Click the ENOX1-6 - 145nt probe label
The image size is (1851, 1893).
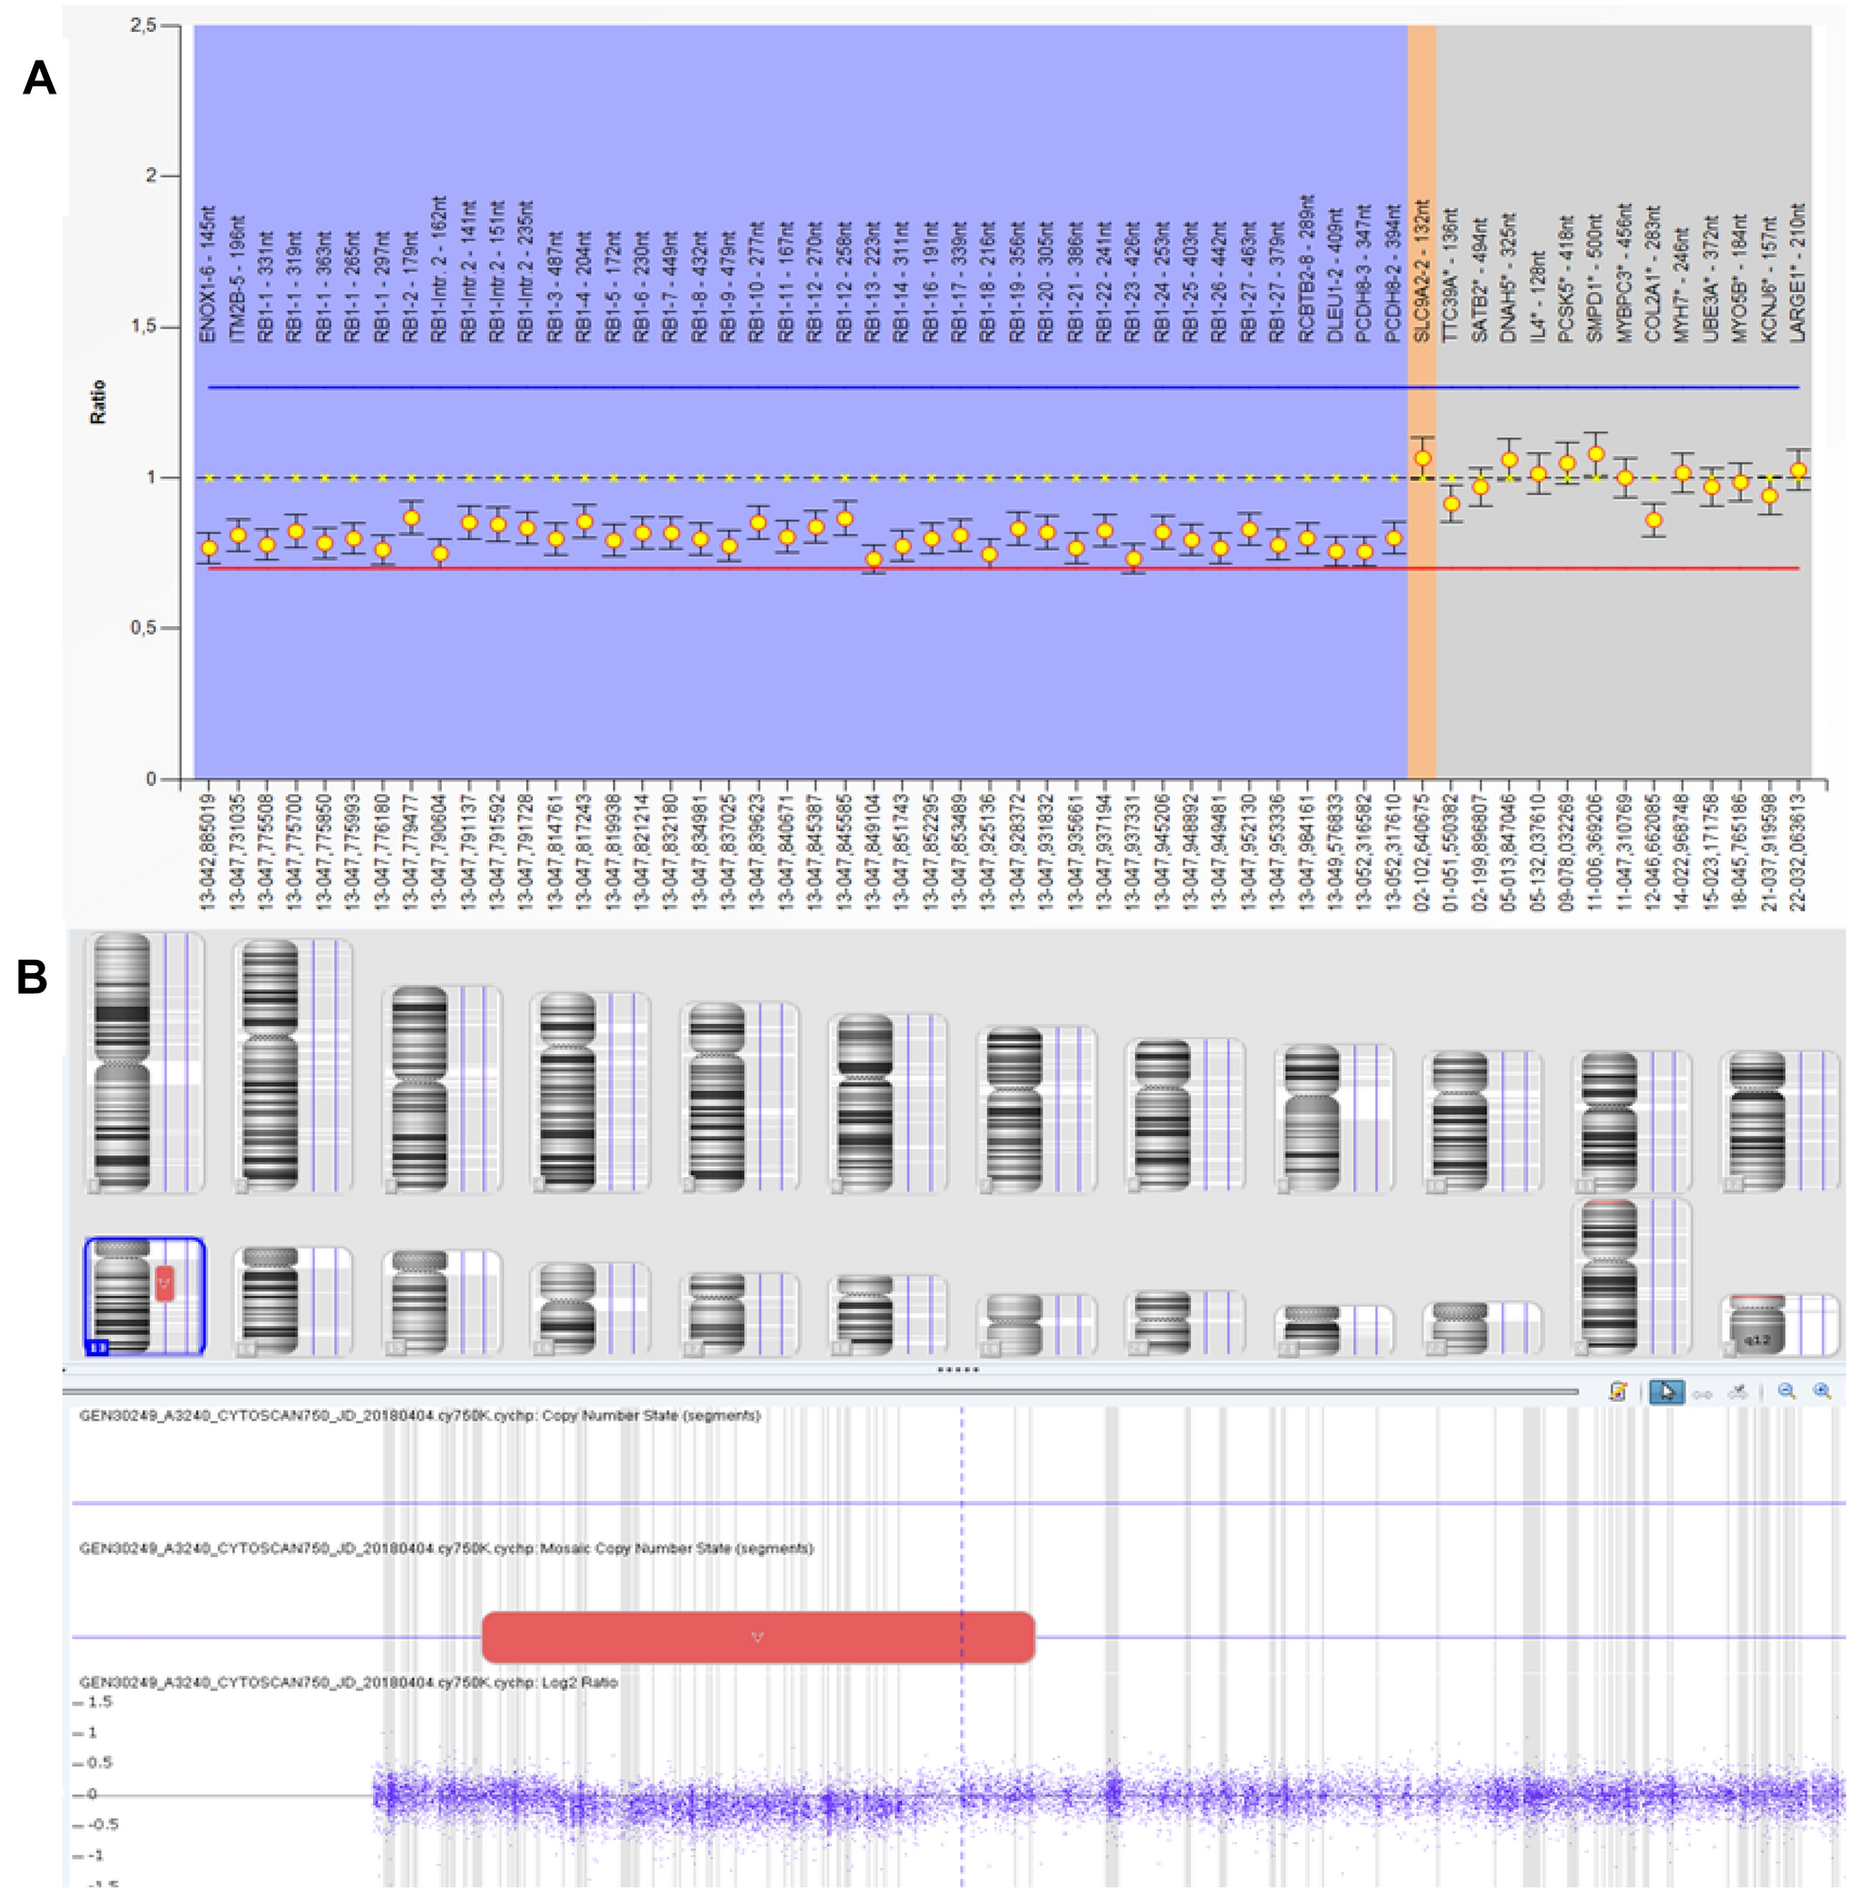[207, 275]
